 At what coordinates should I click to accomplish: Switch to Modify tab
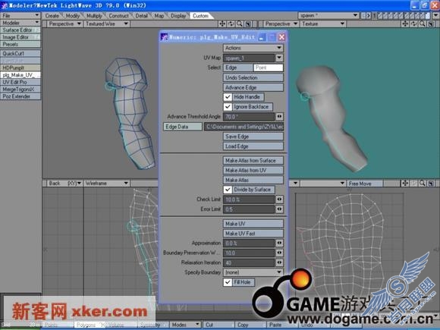(73, 16)
